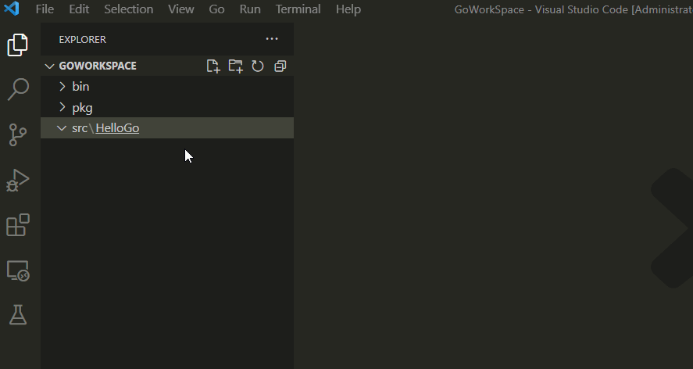Click the VS Code logo icon
This screenshot has width=693, height=369.
pos(12,9)
